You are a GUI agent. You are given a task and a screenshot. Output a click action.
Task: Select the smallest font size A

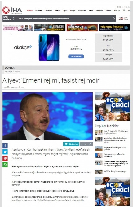(x=82, y=144)
